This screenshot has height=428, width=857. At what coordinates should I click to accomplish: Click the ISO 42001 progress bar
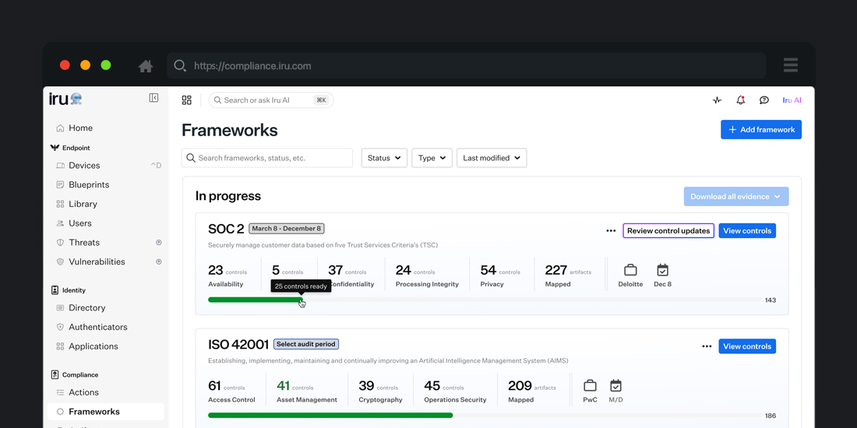click(485, 416)
